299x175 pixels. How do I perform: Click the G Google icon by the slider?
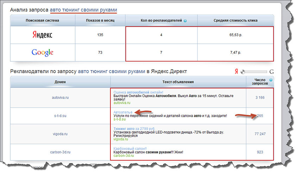point(272,72)
